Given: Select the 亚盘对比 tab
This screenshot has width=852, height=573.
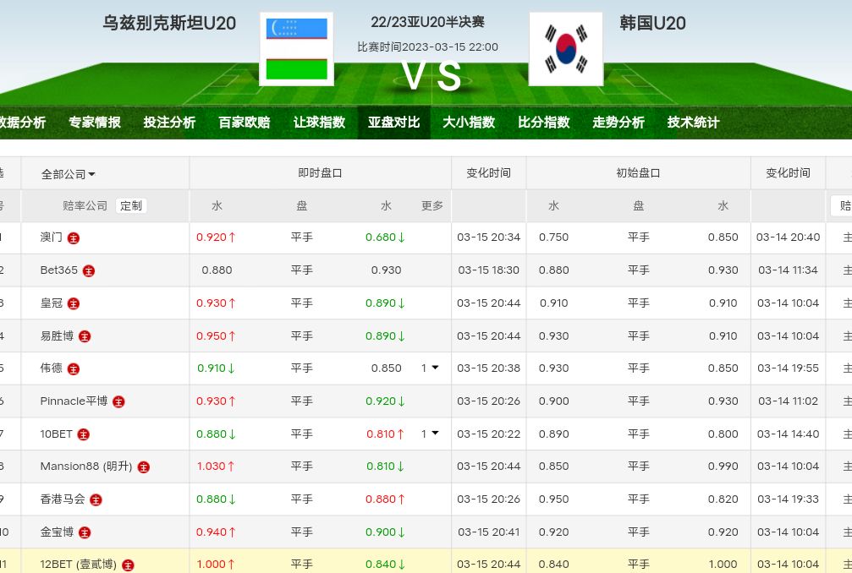Looking at the screenshot, I should (393, 123).
